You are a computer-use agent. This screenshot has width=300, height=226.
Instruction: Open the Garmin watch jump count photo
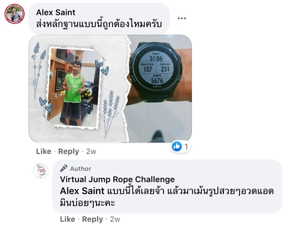point(158,89)
